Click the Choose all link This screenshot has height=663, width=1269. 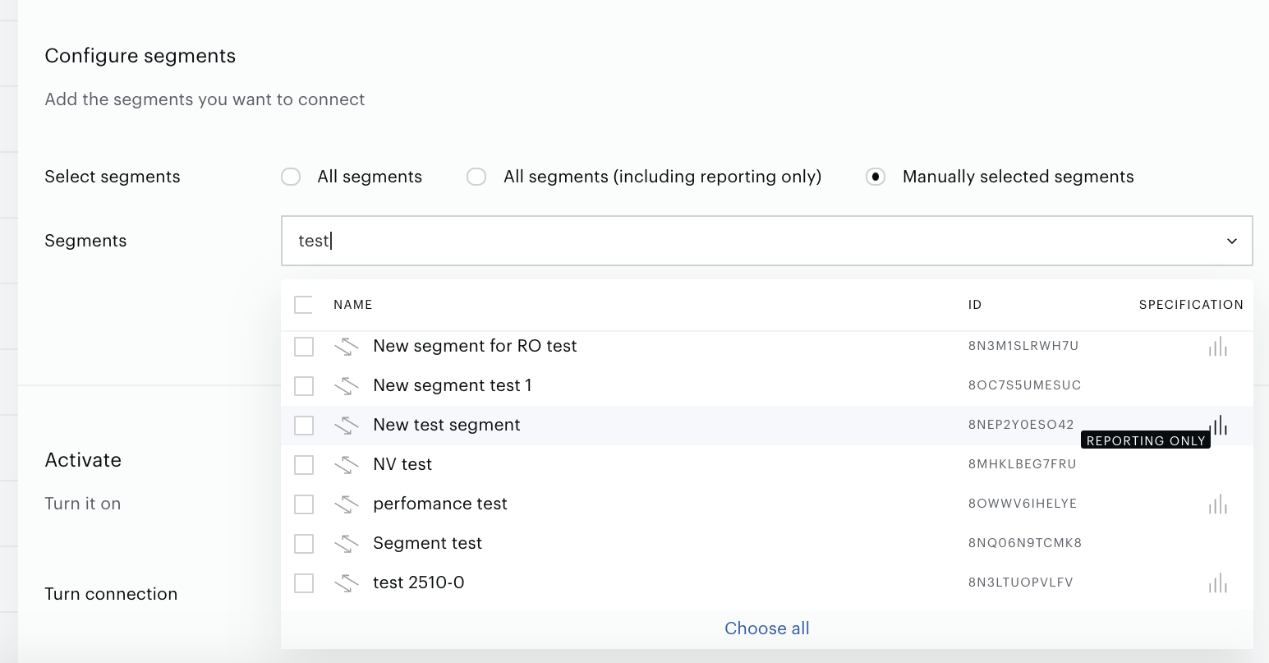(x=767, y=628)
